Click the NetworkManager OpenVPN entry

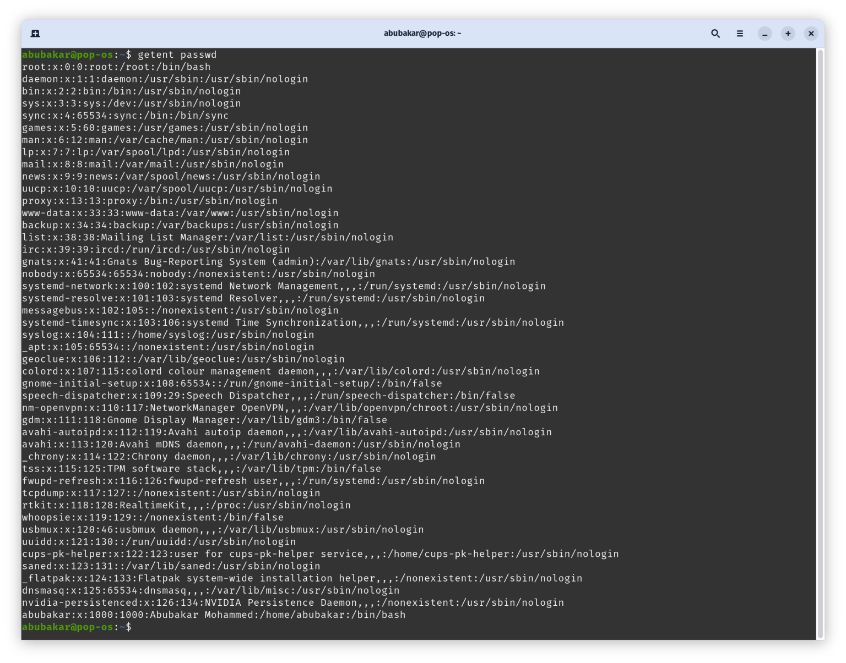pyautogui.click(x=290, y=408)
